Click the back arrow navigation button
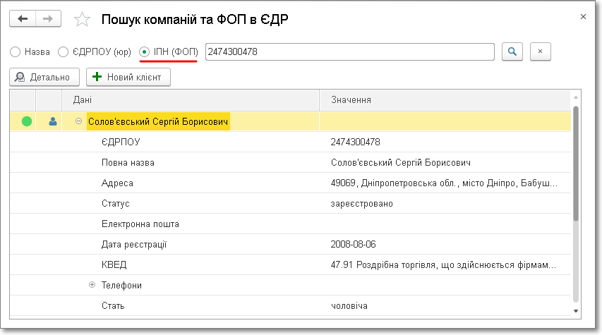602x335 pixels. click(x=23, y=19)
